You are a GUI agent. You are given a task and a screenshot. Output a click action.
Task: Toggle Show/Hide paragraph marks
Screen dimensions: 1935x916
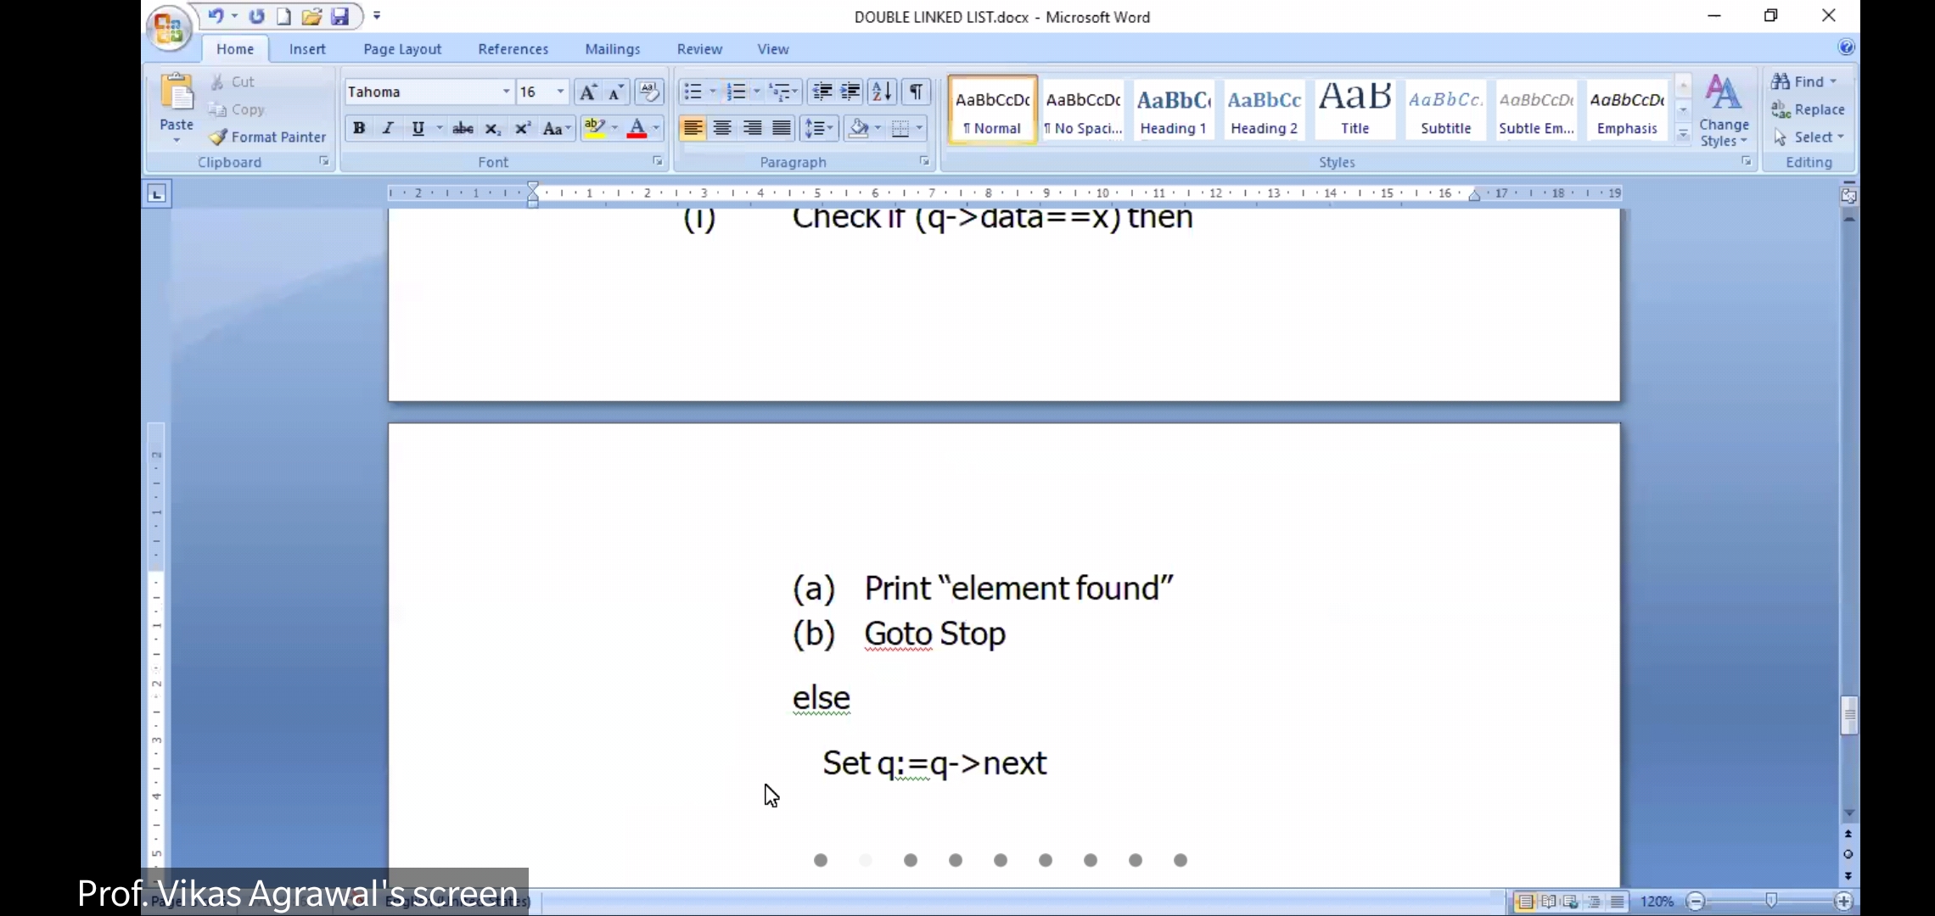pyautogui.click(x=917, y=92)
